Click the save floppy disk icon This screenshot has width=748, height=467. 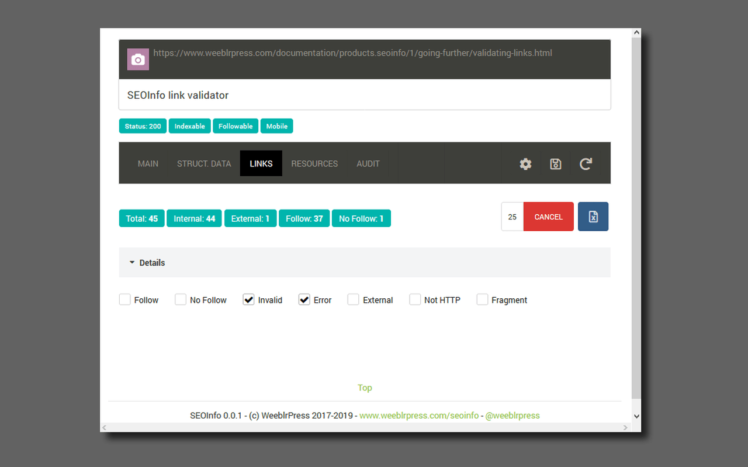pos(556,164)
